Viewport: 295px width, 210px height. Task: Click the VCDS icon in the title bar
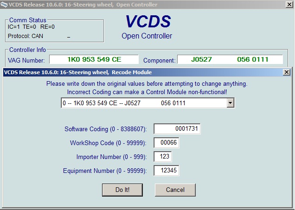click(x=4, y=4)
